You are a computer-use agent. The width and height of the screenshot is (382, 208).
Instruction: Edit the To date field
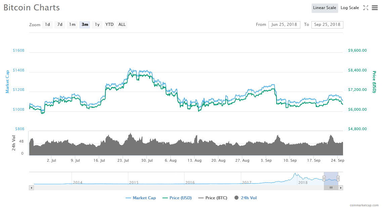(x=327, y=24)
